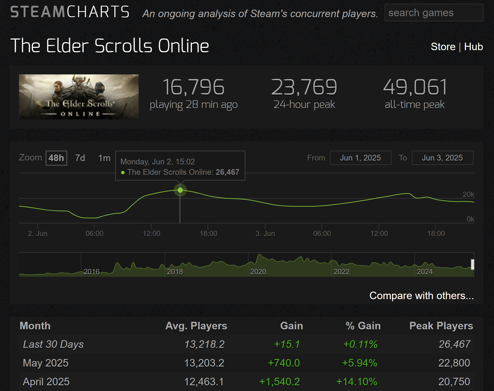Click the STEAMCHARTS site logo

[70, 12]
